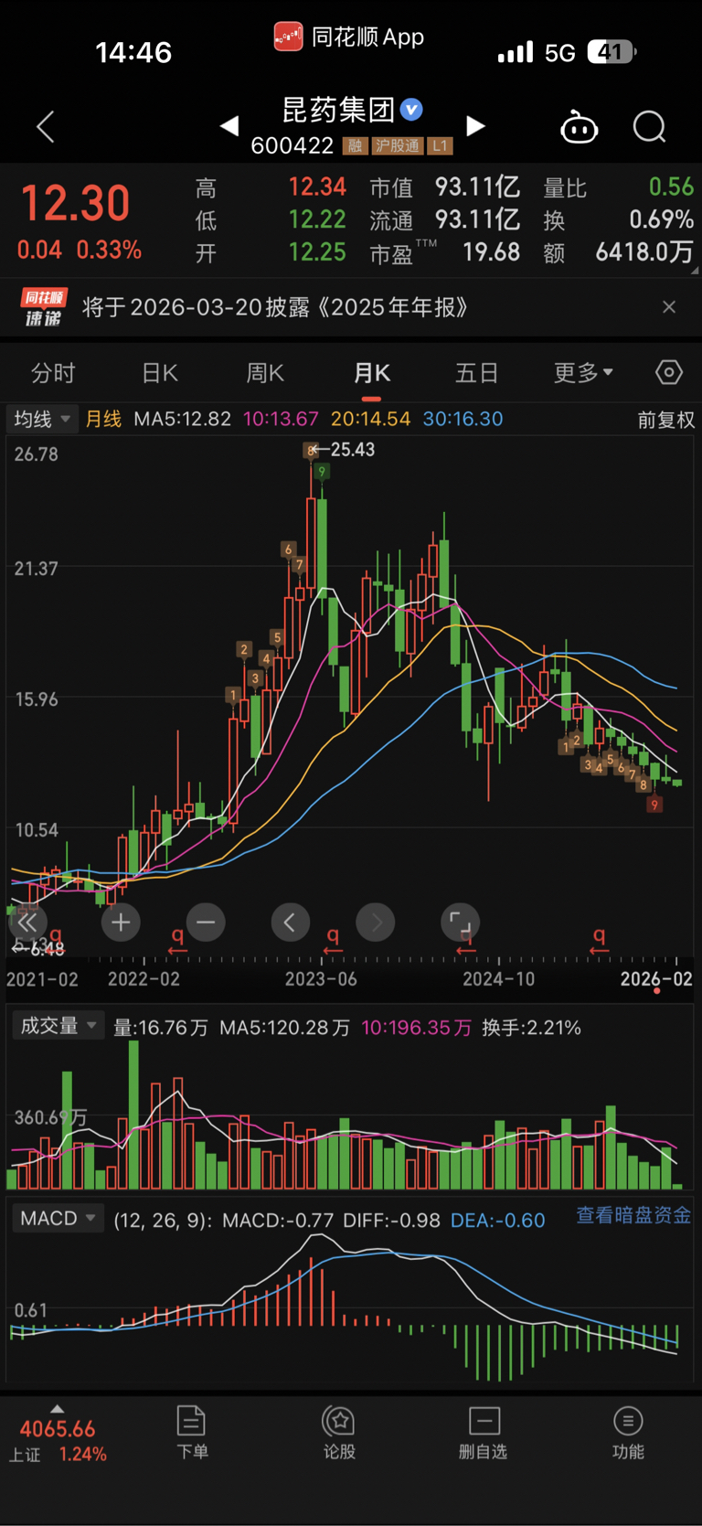Viewport: 702px width, 1526px height.
Task: Expand index bar arrow above 4065.66
Action: point(57,1409)
